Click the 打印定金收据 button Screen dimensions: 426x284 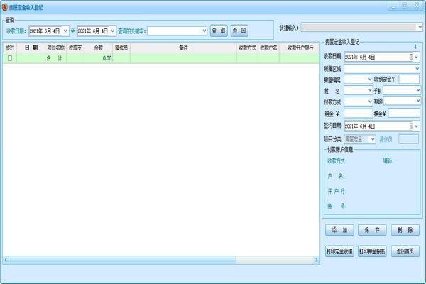point(339,251)
